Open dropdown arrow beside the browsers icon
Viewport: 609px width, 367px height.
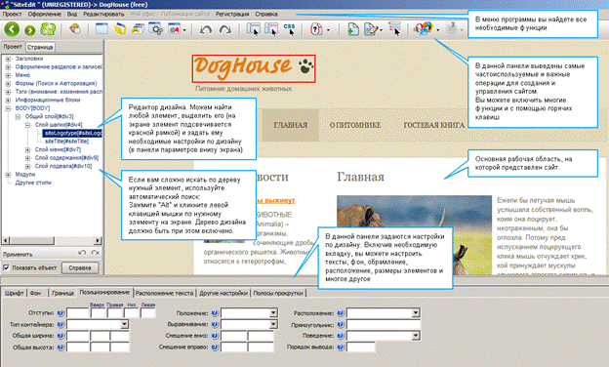pos(438,30)
